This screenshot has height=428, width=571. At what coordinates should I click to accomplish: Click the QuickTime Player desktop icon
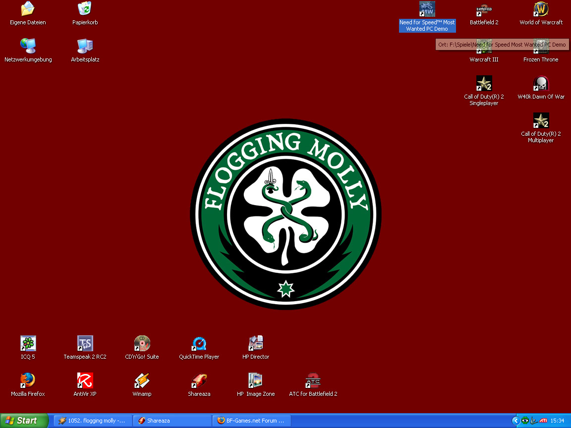point(199,343)
